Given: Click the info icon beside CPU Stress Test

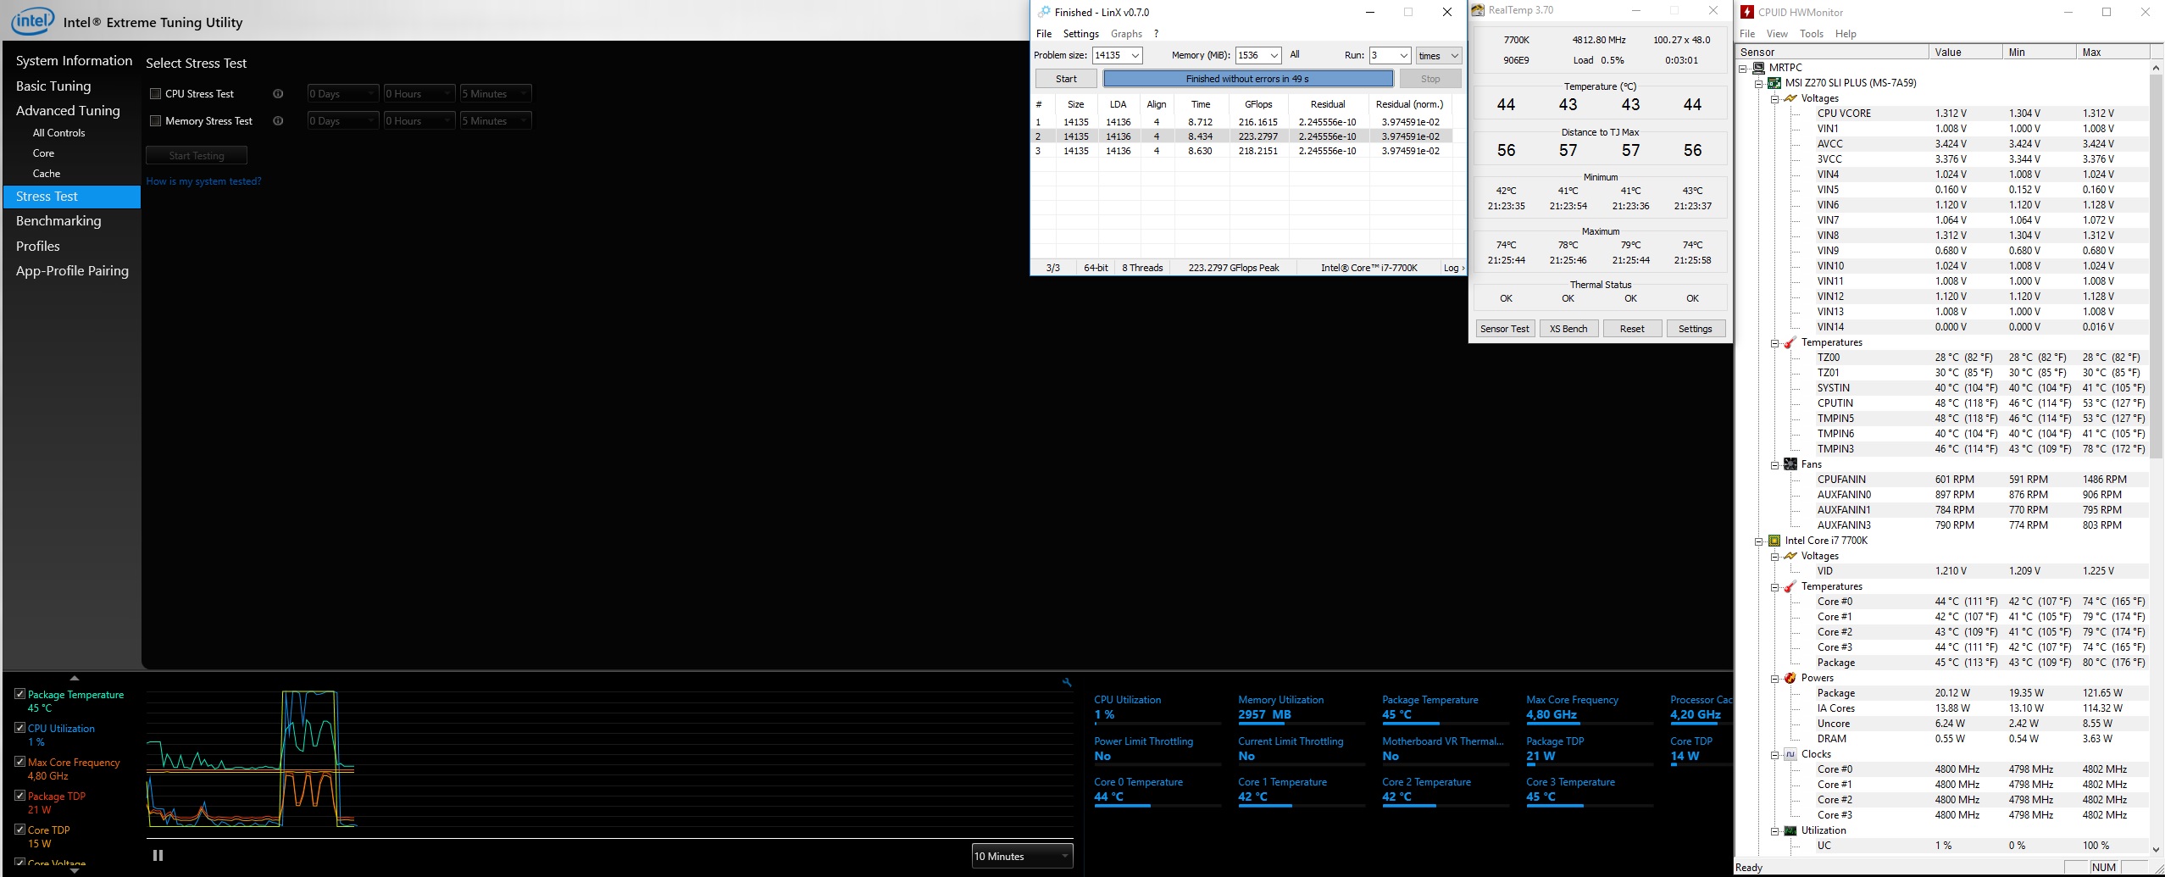Looking at the screenshot, I should pyautogui.click(x=278, y=94).
